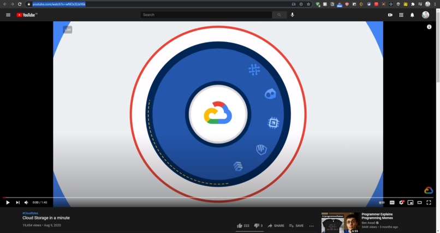Open player settings gear
The height and width of the screenshot is (233, 440).
[x=401, y=202]
